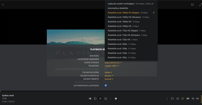Choose 720p HD 2 Mbps quality
Image resolution: width=202 pixels, height=105 pixels.
click(x=131, y=39)
